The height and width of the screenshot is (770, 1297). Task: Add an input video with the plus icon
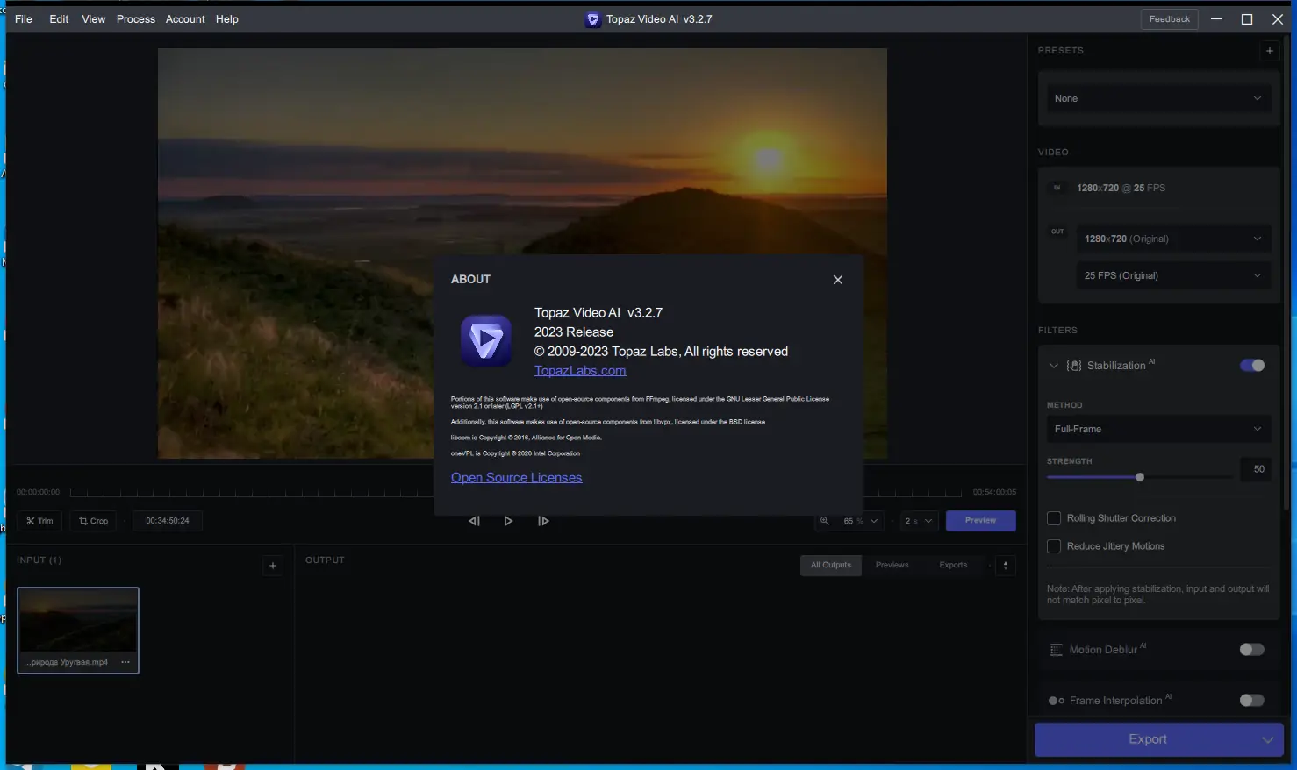click(x=273, y=566)
